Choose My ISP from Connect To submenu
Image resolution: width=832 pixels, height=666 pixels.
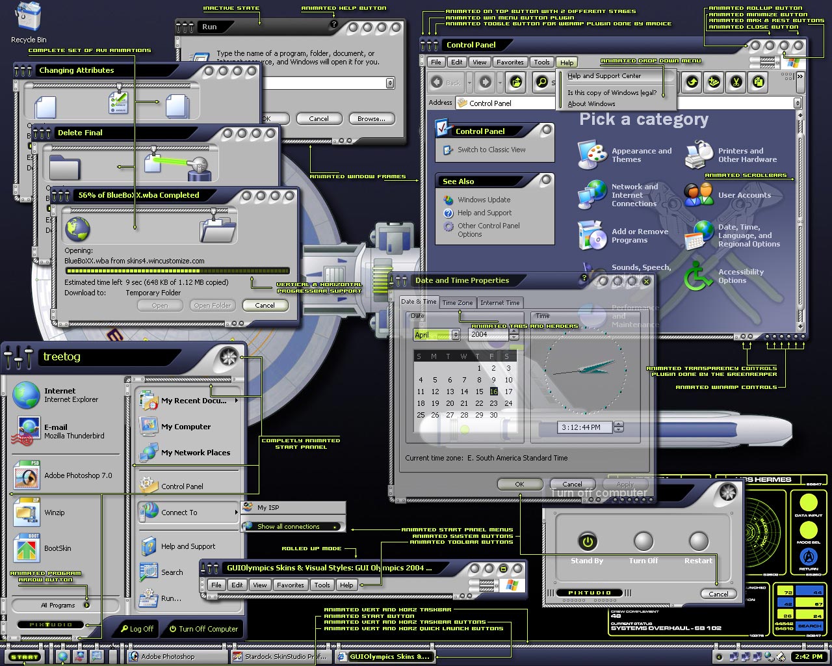pyautogui.click(x=292, y=507)
